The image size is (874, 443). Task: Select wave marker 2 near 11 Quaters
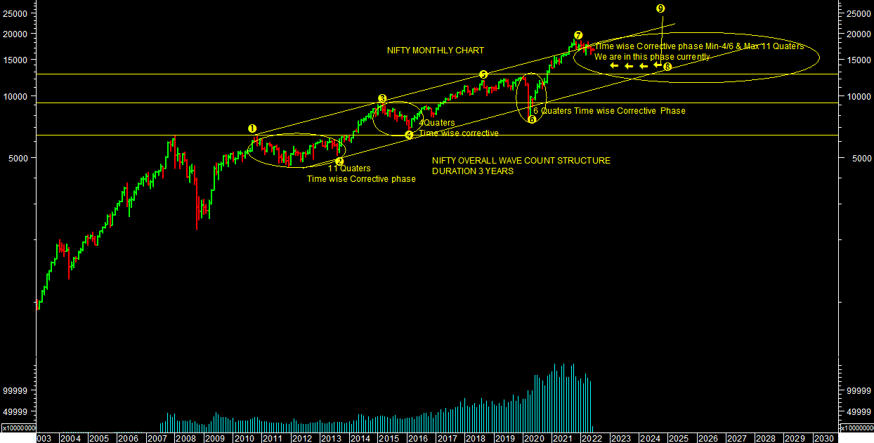tap(339, 161)
